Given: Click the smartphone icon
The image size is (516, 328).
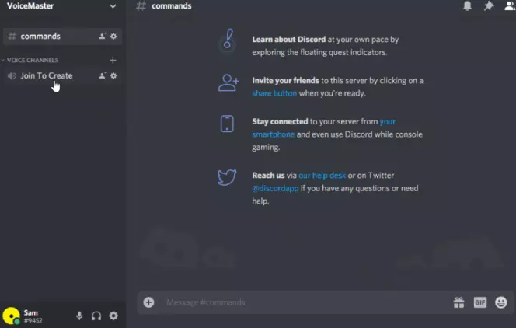Looking at the screenshot, I should point(227,124).
